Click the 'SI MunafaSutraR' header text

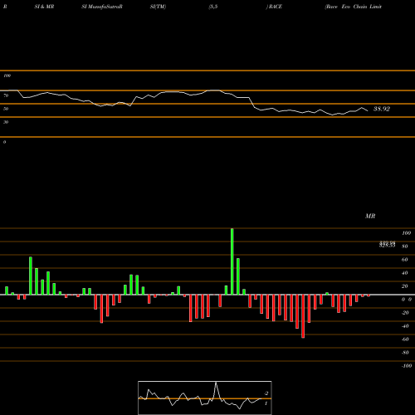pyautogui.click(x=102, y=7)
